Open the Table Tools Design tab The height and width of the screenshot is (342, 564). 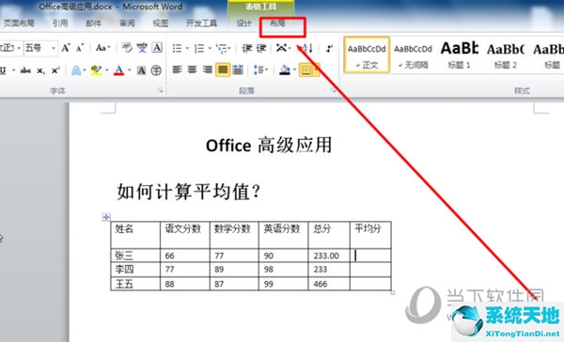click(243, 23)
